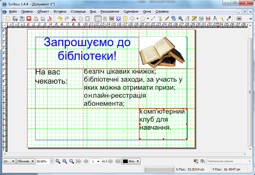255x175 pixels.
Task: Choose the Insert Table tool
Action: point(125,18)
